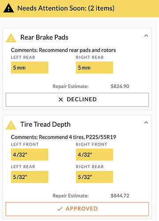The height and width of the screenshot is (221, 159).
Task: Select the left front 4/32" tread value
Action: 30,155
